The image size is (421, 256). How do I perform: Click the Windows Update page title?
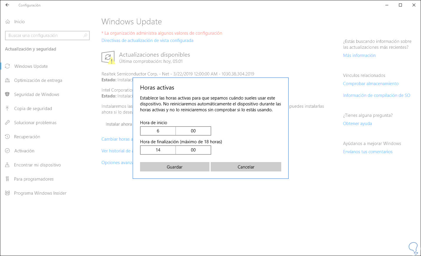pyautogui.click(x=132, y=22)
